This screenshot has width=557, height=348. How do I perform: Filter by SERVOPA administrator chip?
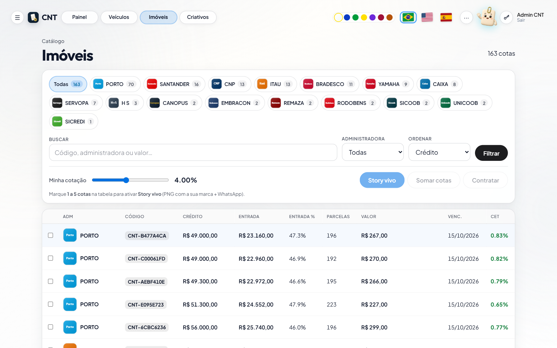click(x=76, y=103)
